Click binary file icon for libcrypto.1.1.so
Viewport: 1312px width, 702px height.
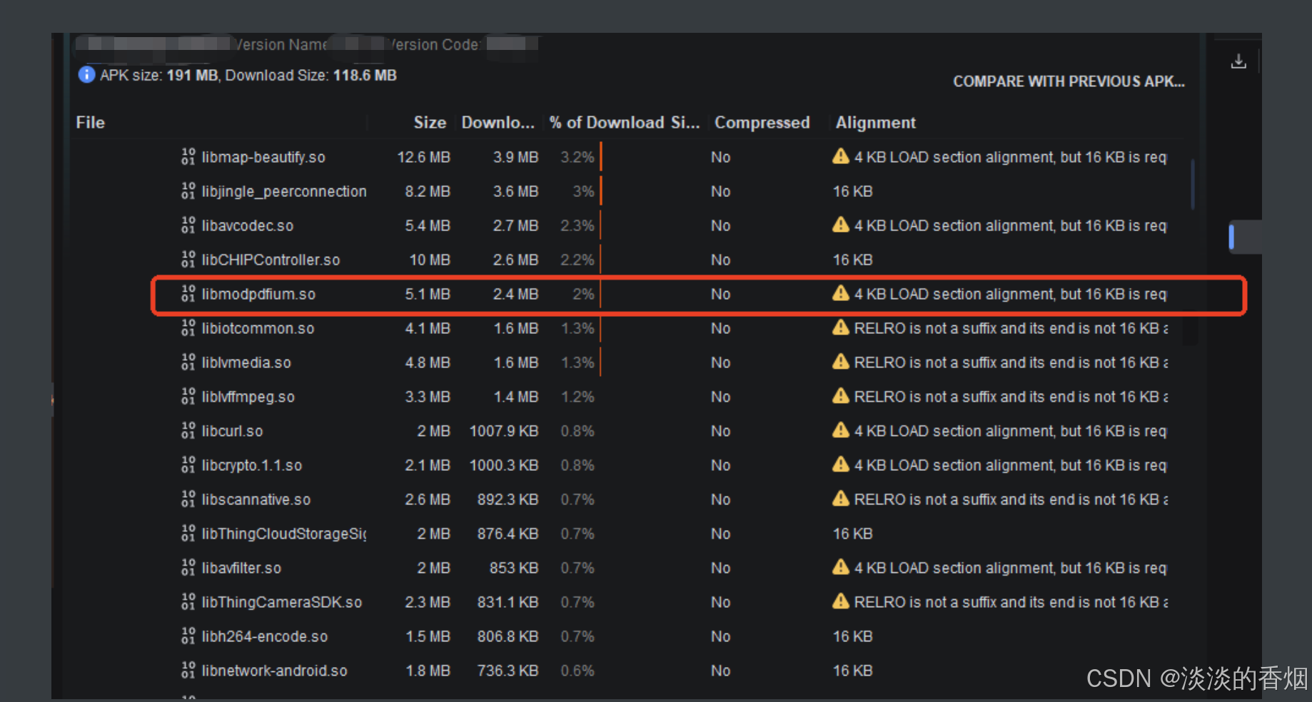(x=188, y=464)
